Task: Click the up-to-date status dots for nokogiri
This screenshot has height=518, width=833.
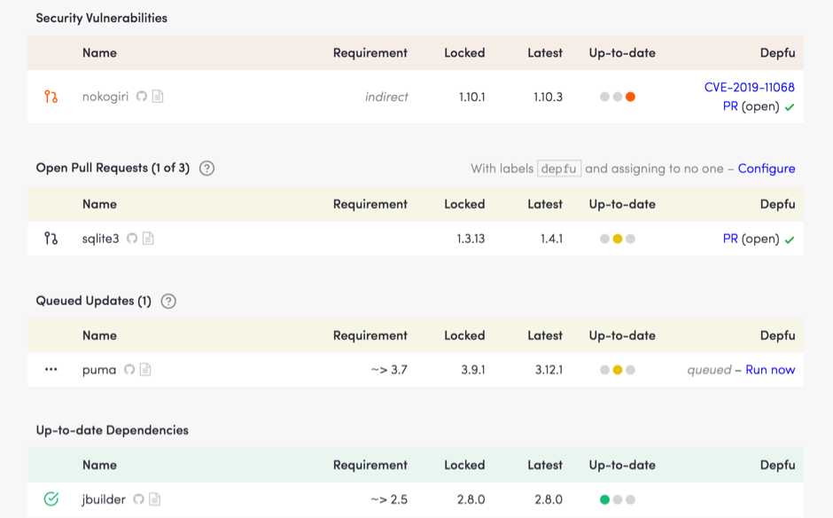Action: tap(617, 97)
